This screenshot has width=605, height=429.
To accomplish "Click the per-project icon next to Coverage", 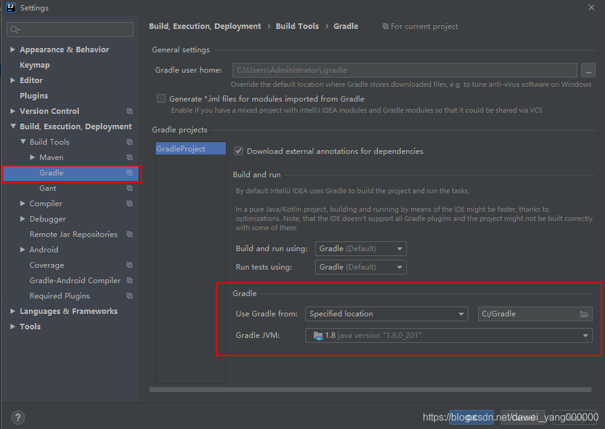I will [x=130, y=265].
